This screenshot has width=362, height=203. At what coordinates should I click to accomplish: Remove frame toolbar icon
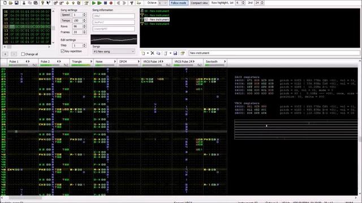[62, 3]
